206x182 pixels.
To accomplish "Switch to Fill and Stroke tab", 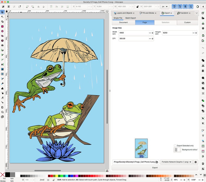I will tap(147, 13).
